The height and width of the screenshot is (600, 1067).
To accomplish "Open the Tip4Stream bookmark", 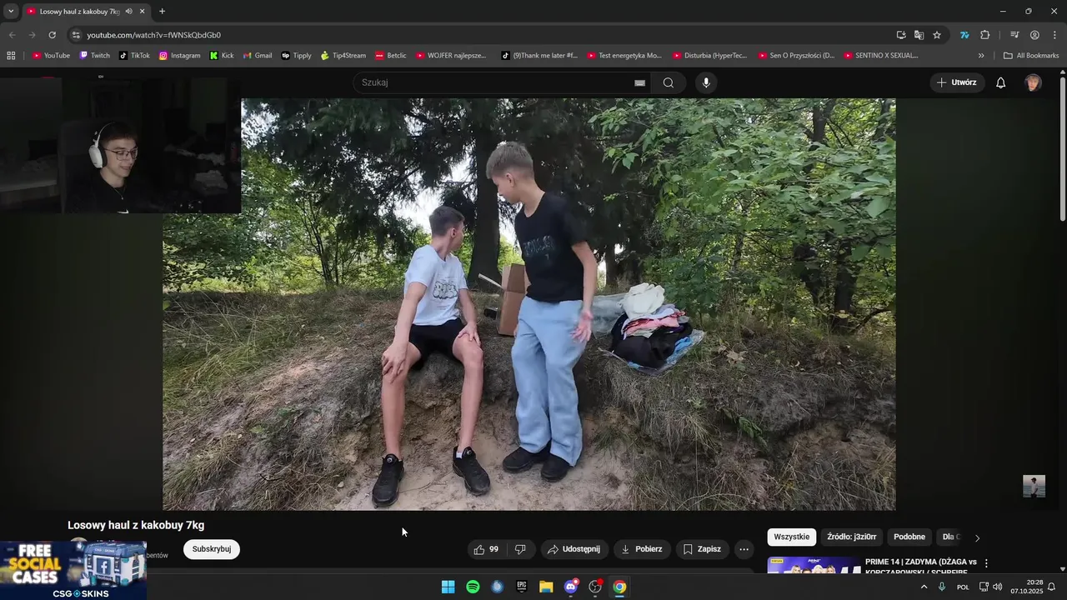I will [x=343, y=56].
